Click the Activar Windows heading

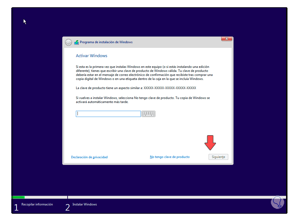point(91,56)
